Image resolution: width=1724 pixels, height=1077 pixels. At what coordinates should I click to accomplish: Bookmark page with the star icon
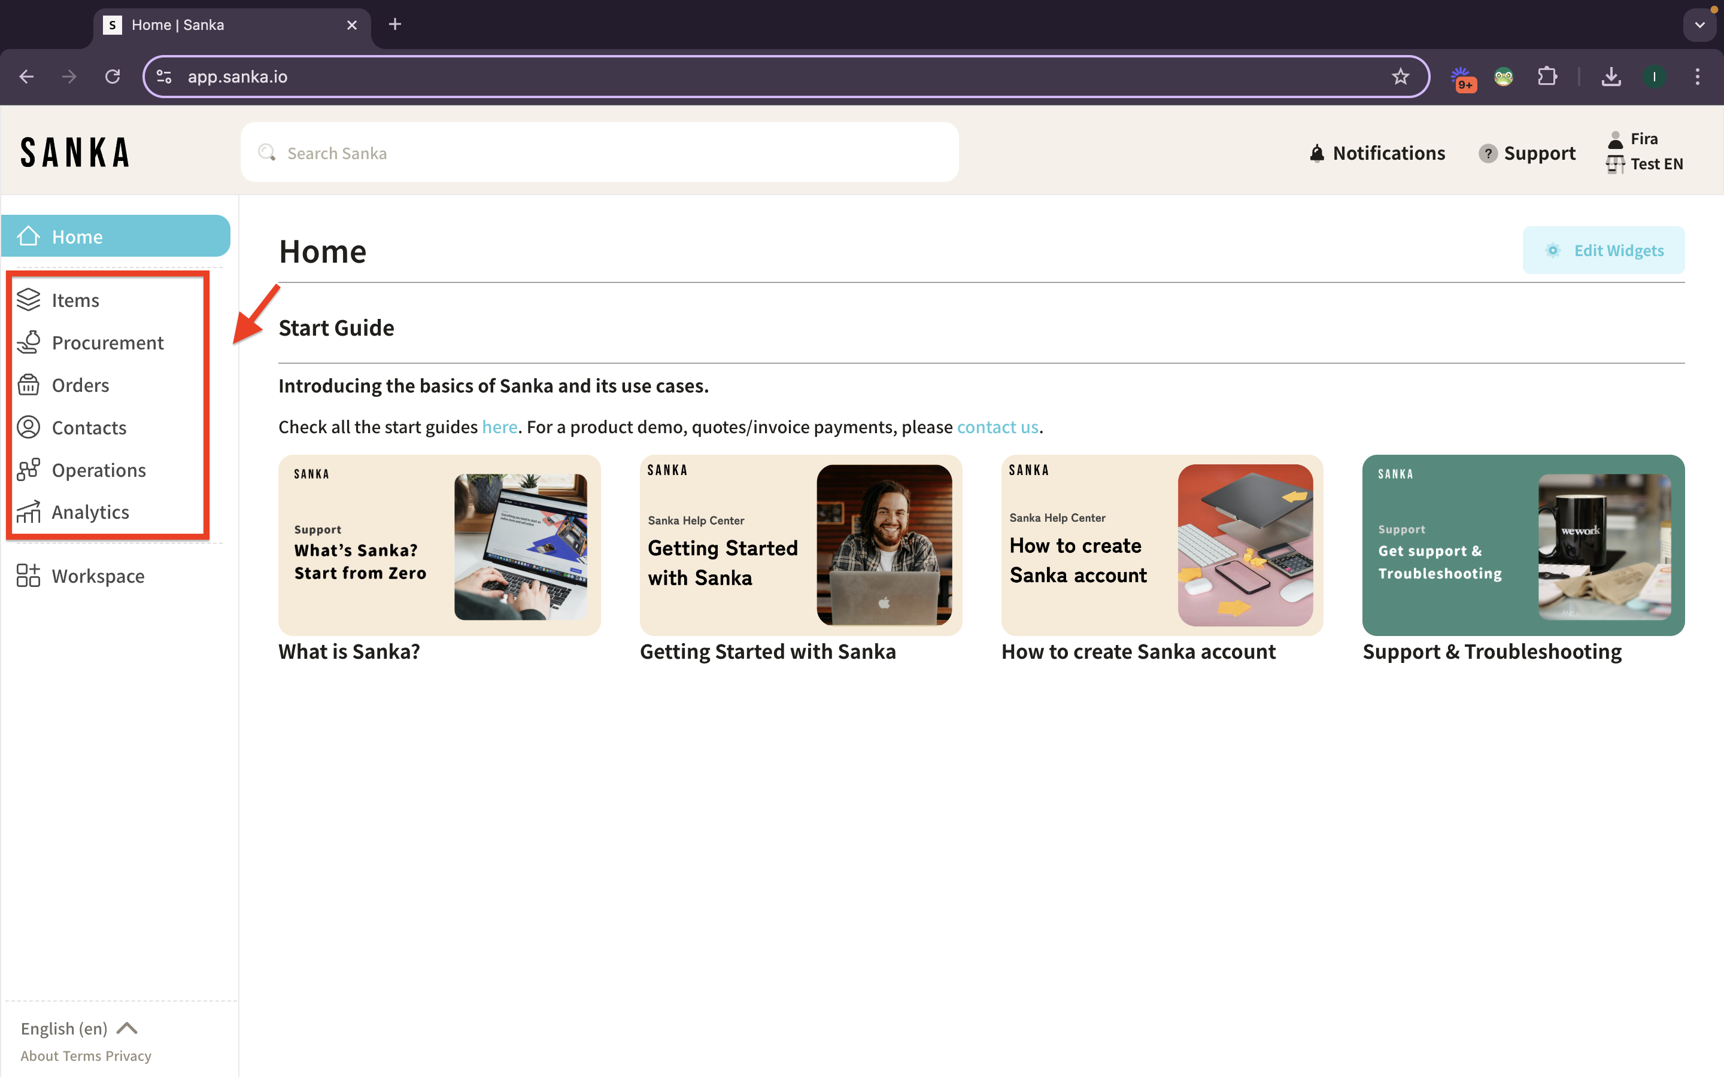[1400, 76]
